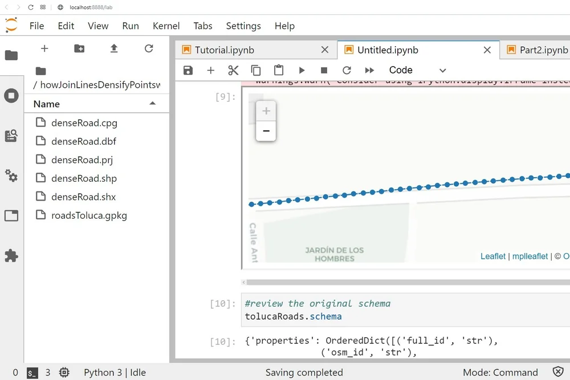
Task: Click the New Launcher plus icon
Action: click(44, 48)
